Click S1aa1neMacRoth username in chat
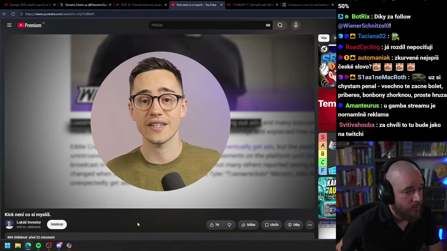The width and height of the screenshot is (447, 251). [382, 77]
